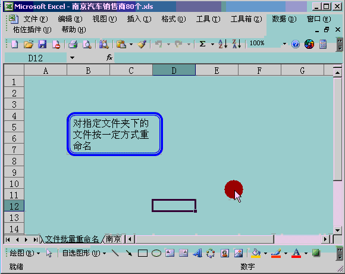The image size is (345, 274).
Task: Select the Format Painter brush icon
Action: click(142, 44)
